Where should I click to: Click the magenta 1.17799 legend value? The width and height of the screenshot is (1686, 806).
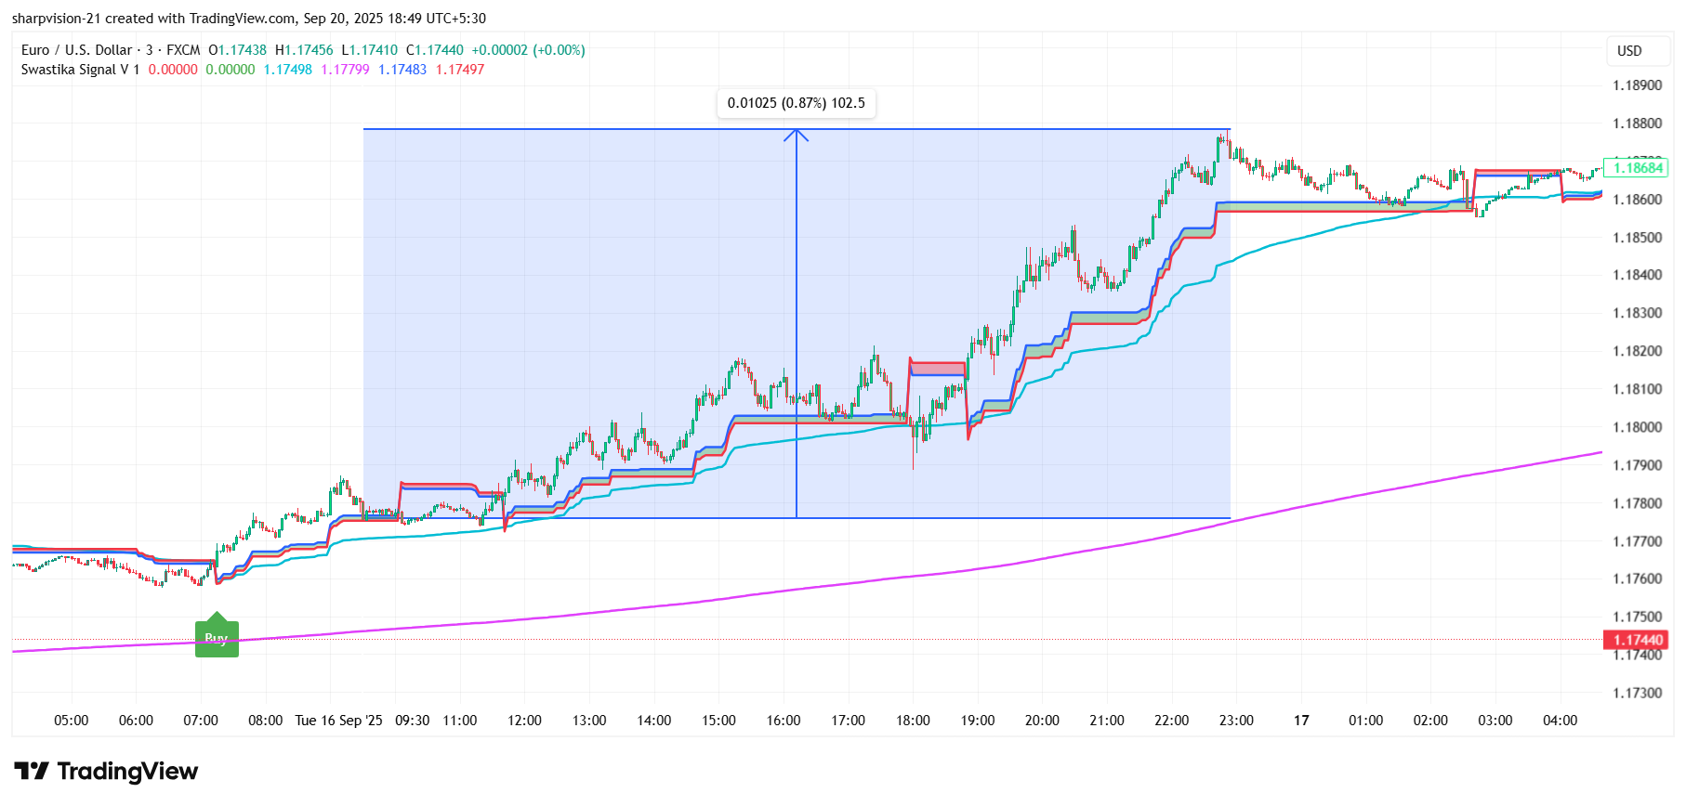coord(345,70)
